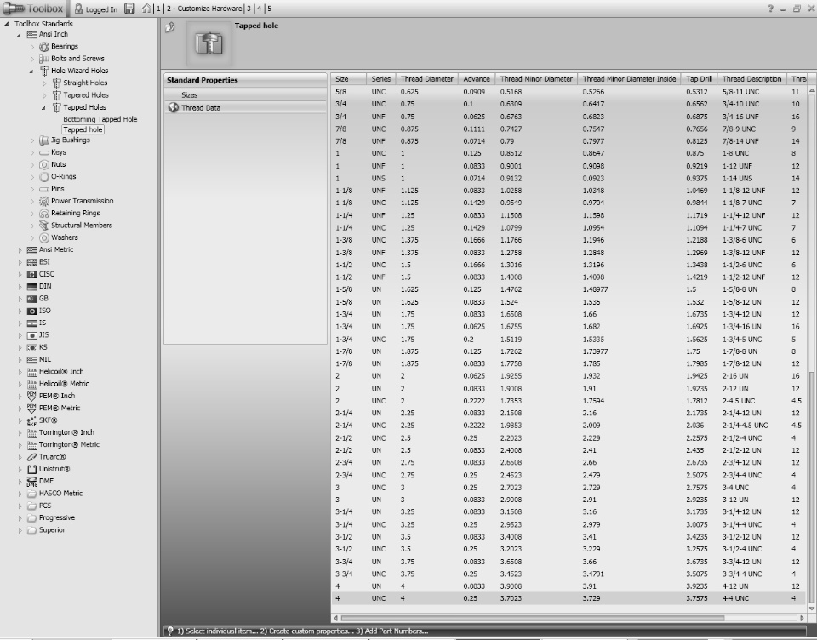Image resolution: width=817 pixels, height=640 pixels.
Task: Click the SKF standard icon
Action: point(31,420)
